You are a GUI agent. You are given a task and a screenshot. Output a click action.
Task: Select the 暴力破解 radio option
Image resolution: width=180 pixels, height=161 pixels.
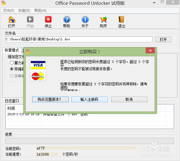pyautogui.click(x=12, y=63)
